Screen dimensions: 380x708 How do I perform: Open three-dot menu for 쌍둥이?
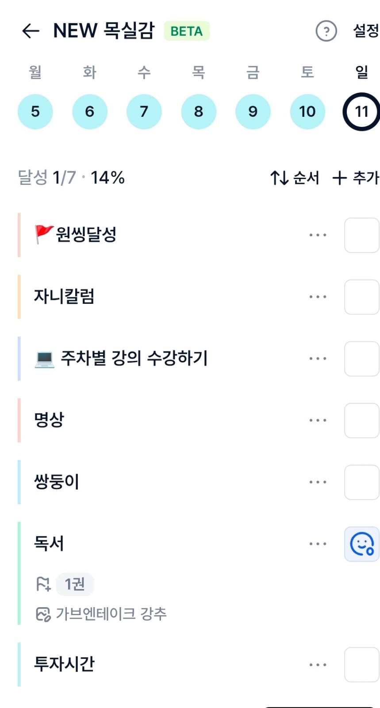pyautogui.click(x=318, y=482)
